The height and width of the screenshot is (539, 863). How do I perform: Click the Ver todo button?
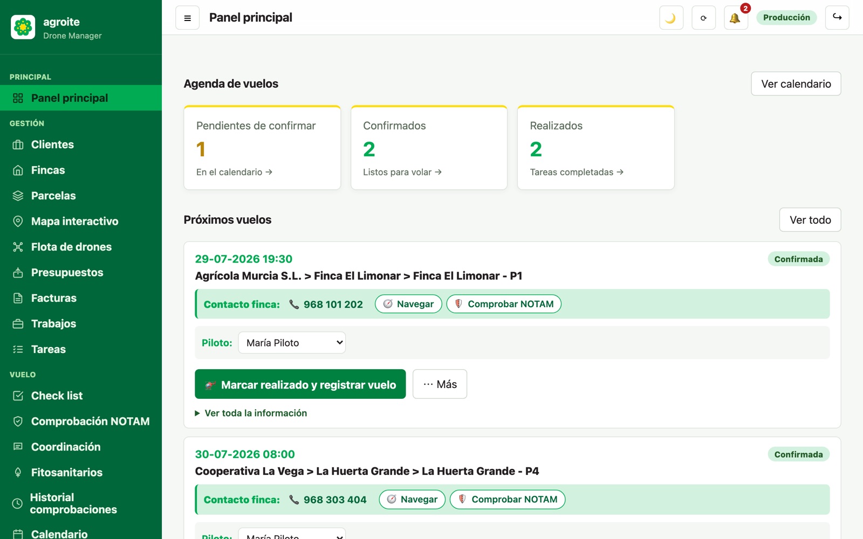click(x=810, y=220)
